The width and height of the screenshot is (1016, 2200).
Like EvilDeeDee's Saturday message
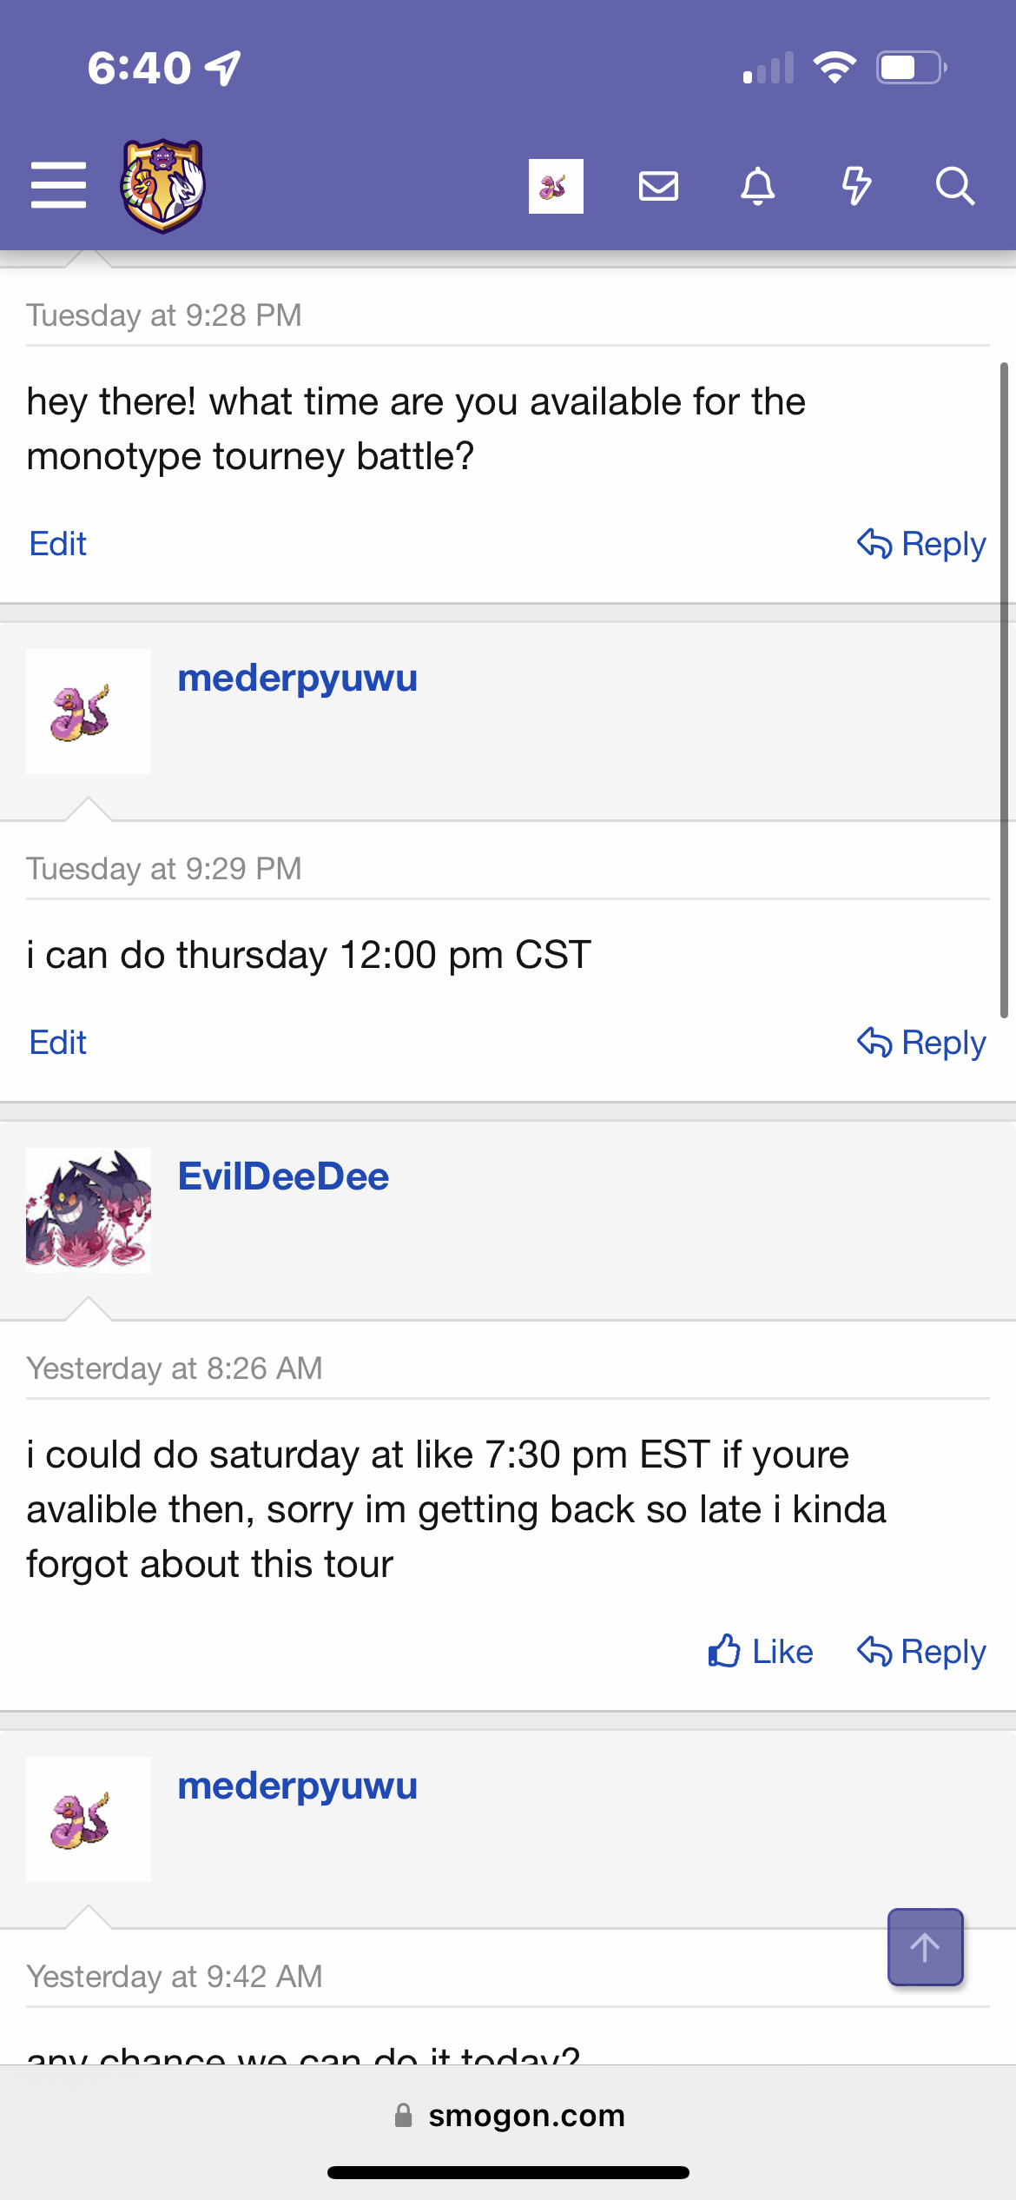tap(761, 1651)
